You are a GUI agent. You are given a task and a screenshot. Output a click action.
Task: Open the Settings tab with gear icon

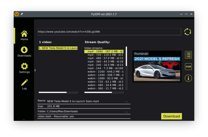click(24, 68)
